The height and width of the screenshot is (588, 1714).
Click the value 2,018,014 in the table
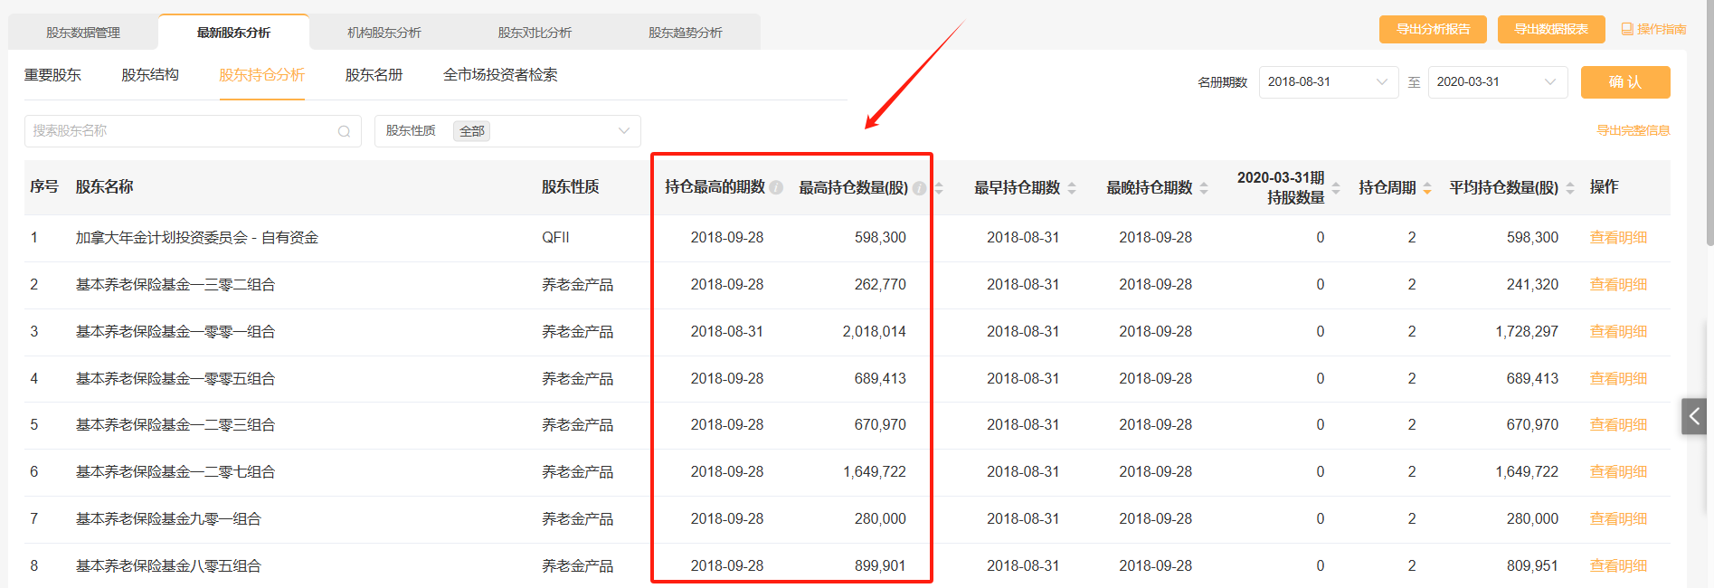click(x=874, y=332)
